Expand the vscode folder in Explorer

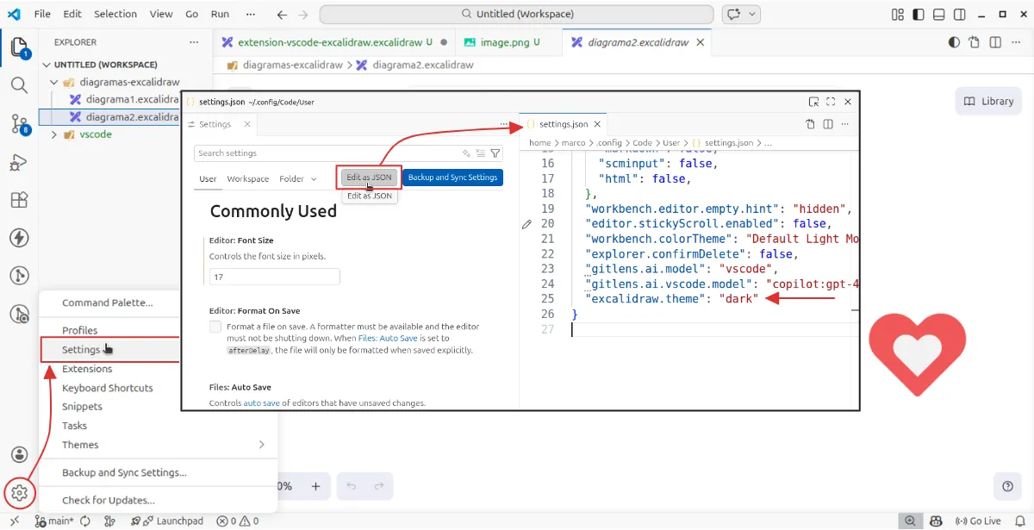pyautogui.click(x=54, y=134)
